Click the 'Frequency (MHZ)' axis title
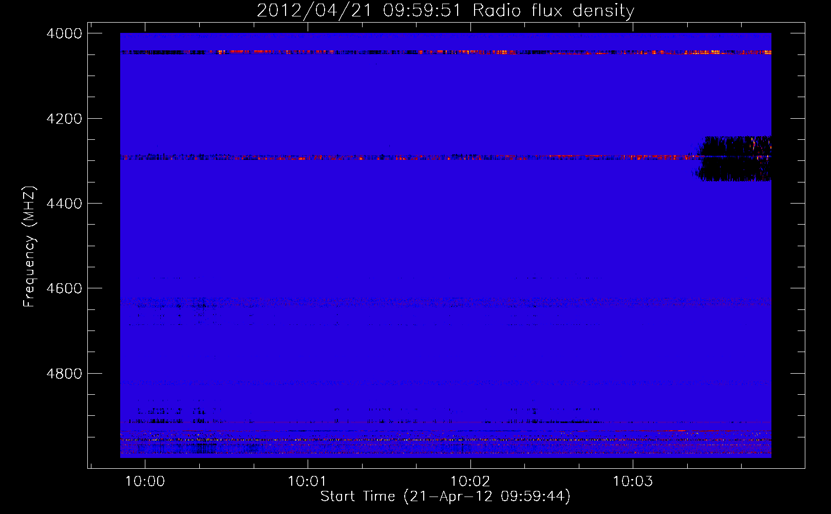831x514 pixels. (30, 247)
